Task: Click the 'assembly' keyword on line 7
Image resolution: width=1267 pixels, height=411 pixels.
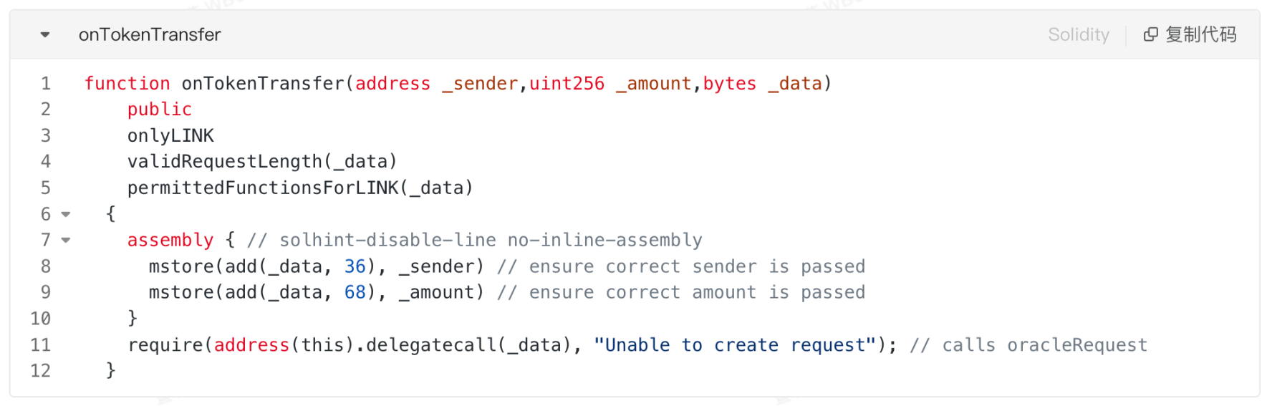Action: (170, 241)
